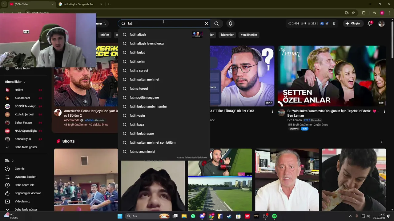Expand the Siz section chevron
The width and height of the screenshot is (394, 221).
pos(13,161)
